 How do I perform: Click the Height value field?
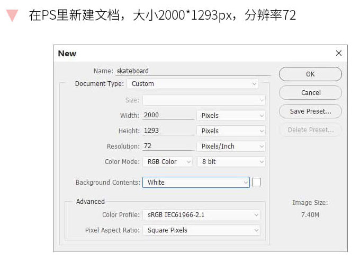(168, 131)
